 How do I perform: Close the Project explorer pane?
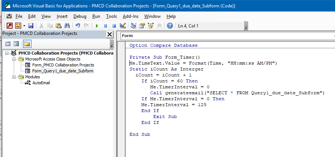point(109,35)
